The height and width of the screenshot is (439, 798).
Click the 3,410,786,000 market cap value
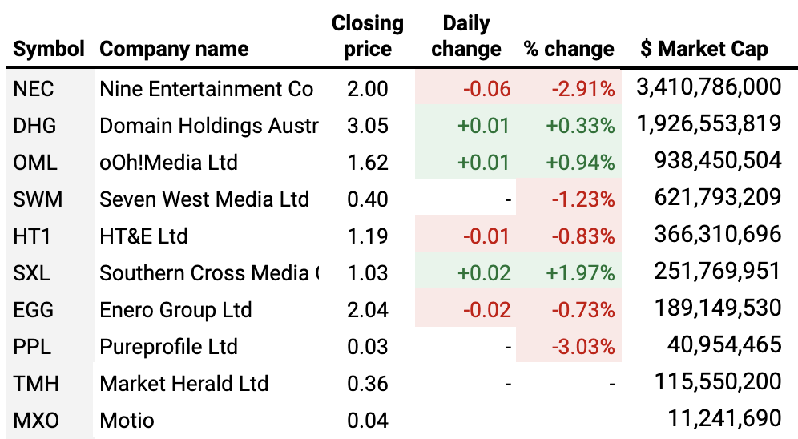coord(708,87)
